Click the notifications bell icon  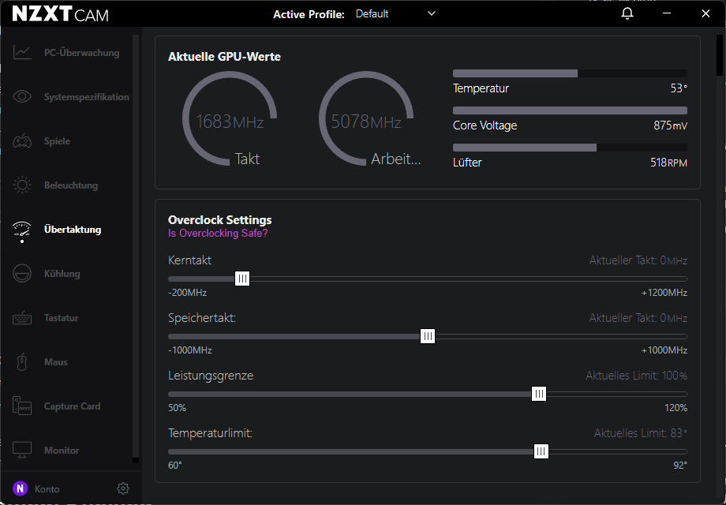[627, 14]
